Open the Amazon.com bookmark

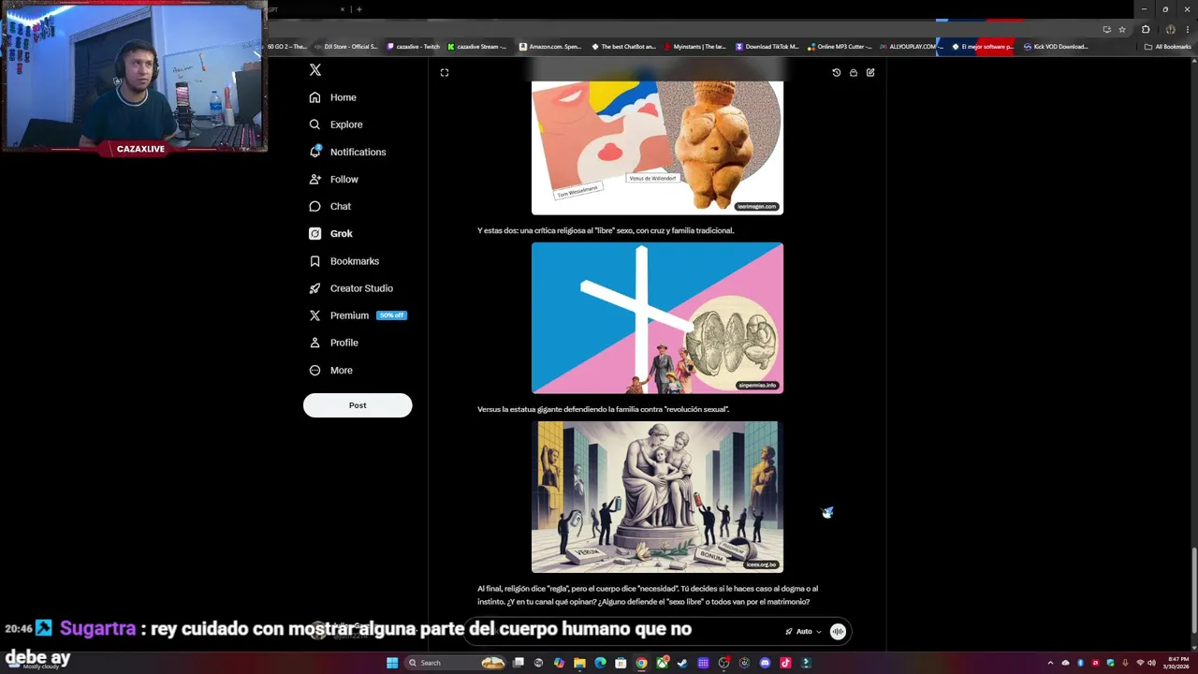pyautogui.click(x=551, y=47)
